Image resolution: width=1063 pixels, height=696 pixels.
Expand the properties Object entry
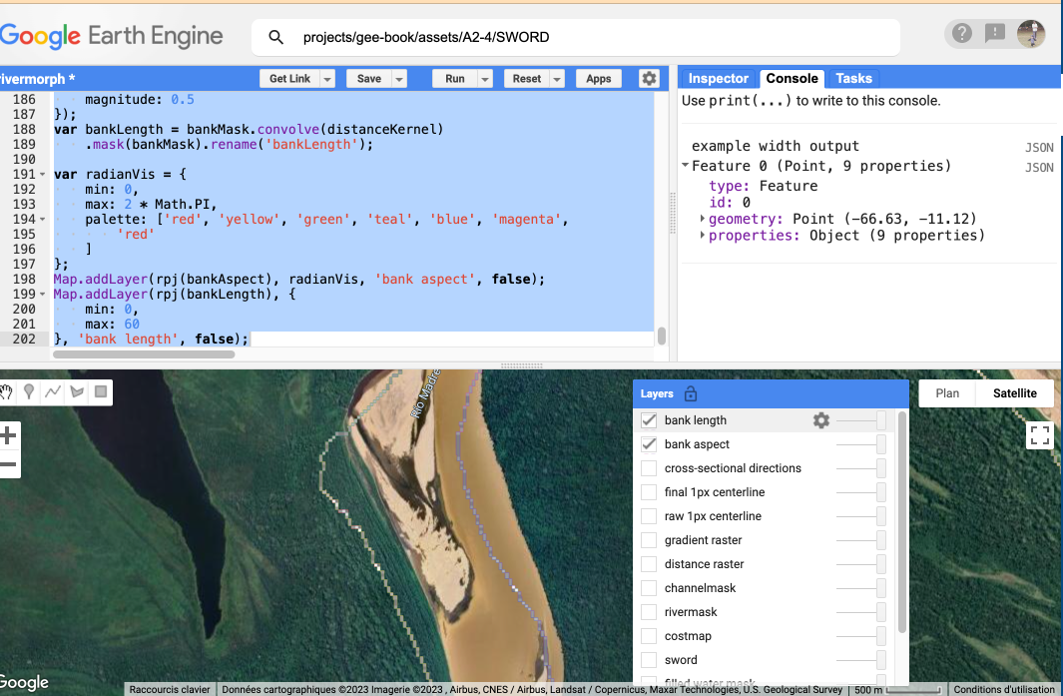coord(703,236)
